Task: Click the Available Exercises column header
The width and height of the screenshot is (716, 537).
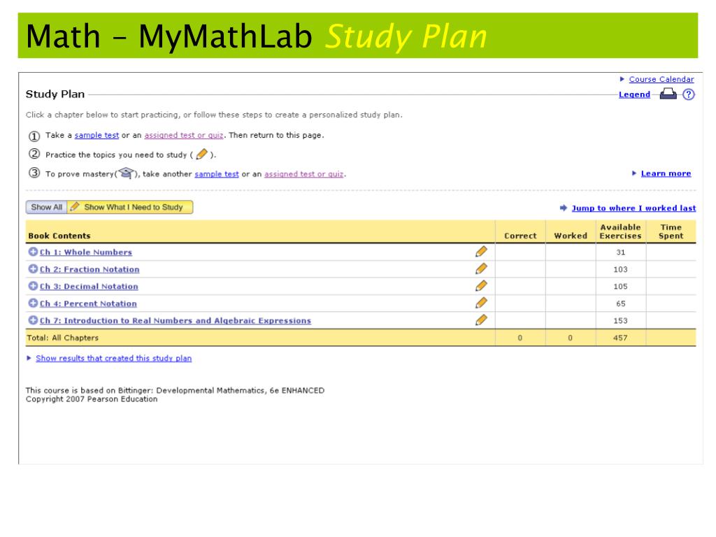Action: coord(621,231)
